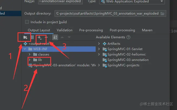Enable Include in project build checkbox
Viewport: 177px width, 110px height.
click(27, 22)
